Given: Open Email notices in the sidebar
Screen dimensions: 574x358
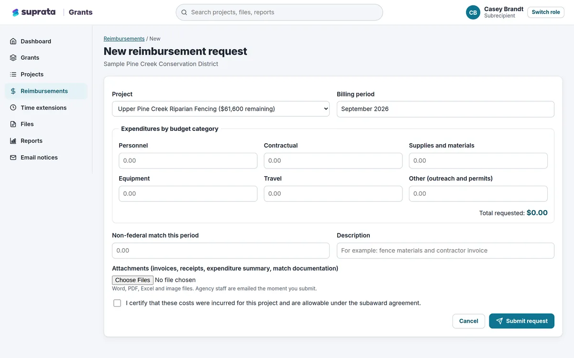Looking at the screenshot, I should [x=46, y=158].
